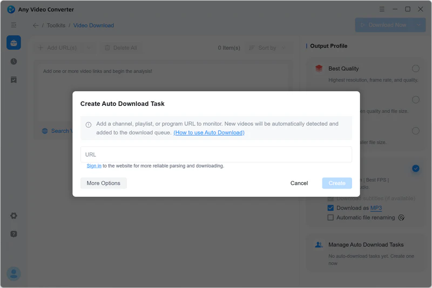Click the plus icon of Add URL(s)
The height and width of the screenshot is (288, 432).
pos(40,48)
